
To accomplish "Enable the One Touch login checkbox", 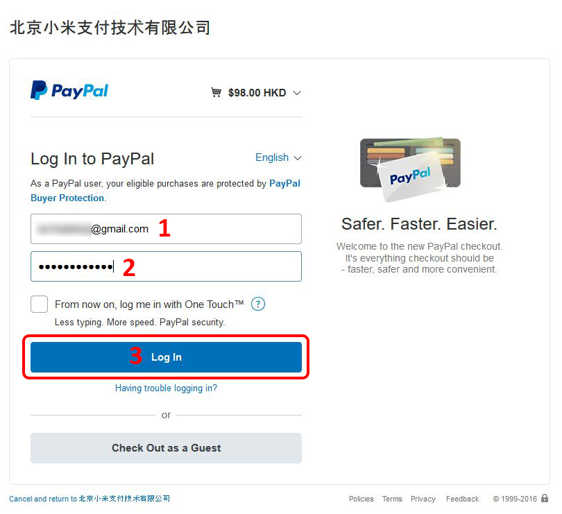I will pyautogui.click(x=39, y=304).
